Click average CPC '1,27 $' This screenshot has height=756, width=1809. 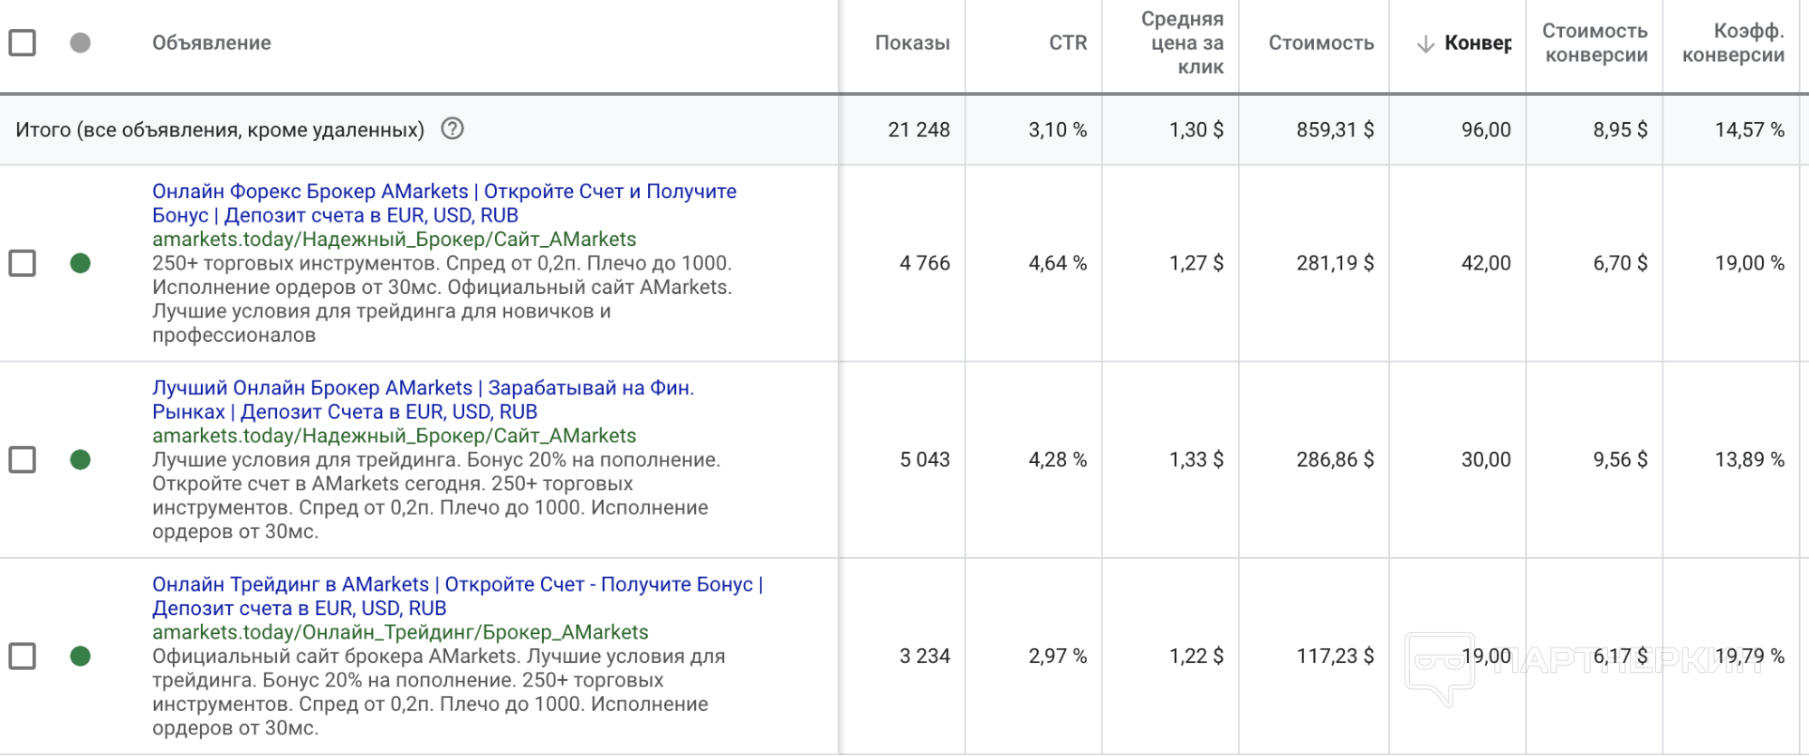[1196, 263]
